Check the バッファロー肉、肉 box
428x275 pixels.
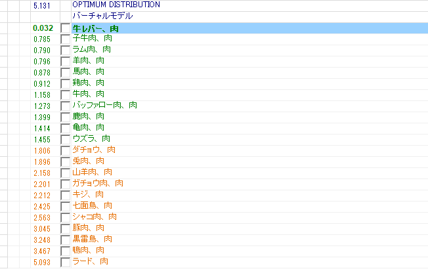pyautogui.click(x=65, y=106)
